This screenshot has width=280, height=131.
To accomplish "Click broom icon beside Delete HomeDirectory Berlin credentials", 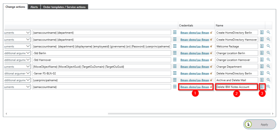I will point(211,73).
